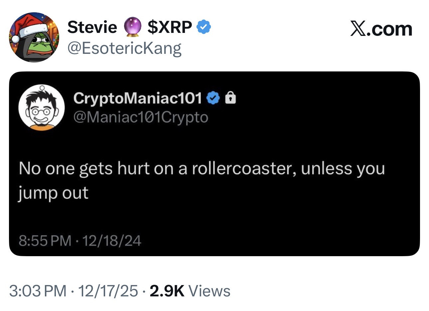This screenshot has height=311, width=429.
Task: Open the @Maniac101Crypto handle
Action: pos(140,117)
